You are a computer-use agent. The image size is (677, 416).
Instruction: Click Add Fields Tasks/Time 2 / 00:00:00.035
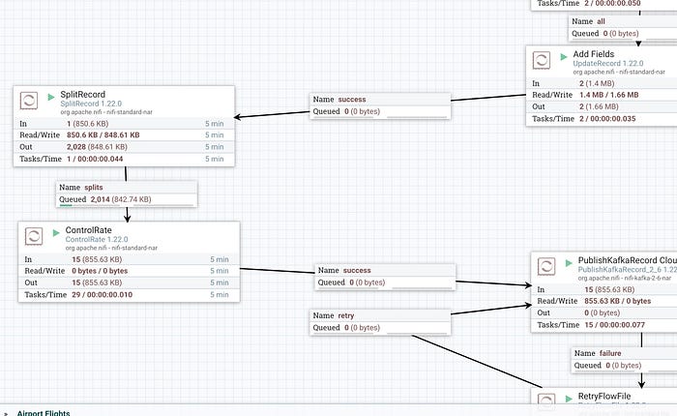pyautogui.click(x=607, y=119)
